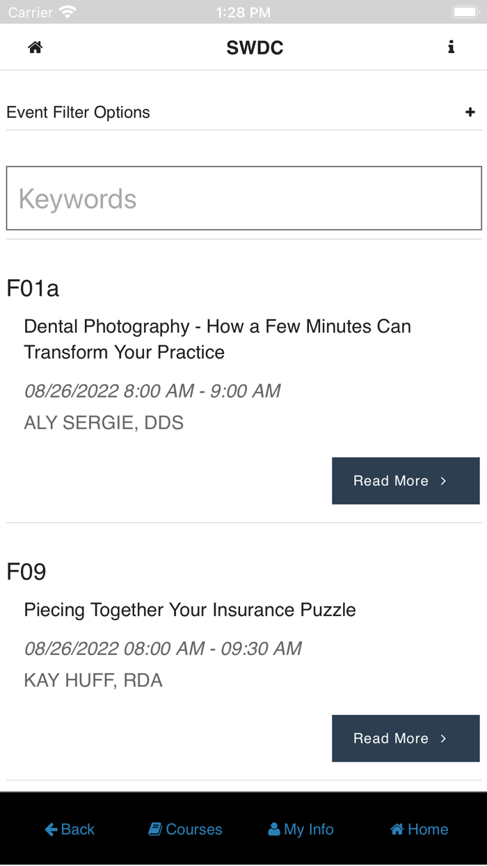Open Courses tab with book icon
Image resolution: width=487 pixels, height=866 pixels.
pyautogui.click(x=185, y=829)
